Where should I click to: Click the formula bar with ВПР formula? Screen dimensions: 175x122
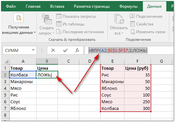[129, 50]
